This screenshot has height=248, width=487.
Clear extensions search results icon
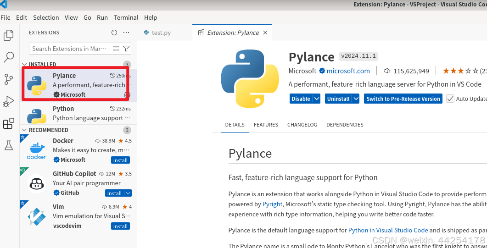(116, 49)
